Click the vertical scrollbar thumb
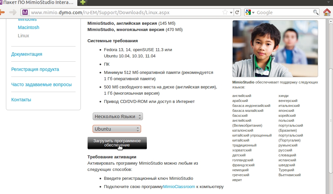 tap(331, 120)
